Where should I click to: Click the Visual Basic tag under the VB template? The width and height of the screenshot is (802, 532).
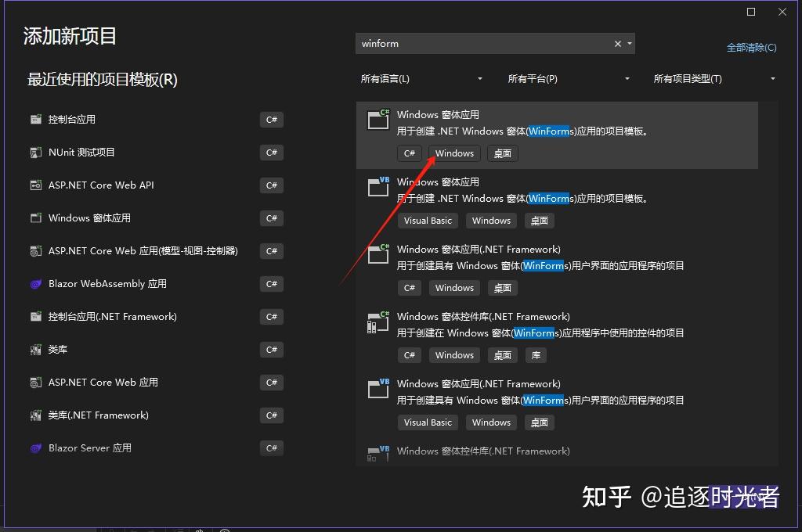[x=428, y=221]
